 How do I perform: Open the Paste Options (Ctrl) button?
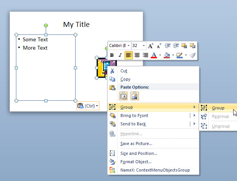point(88,106)
